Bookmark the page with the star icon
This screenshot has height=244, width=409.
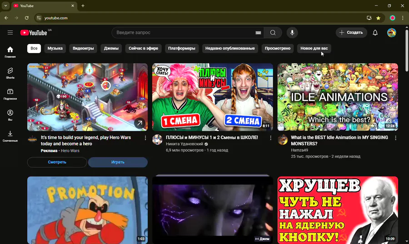point(378,18)
